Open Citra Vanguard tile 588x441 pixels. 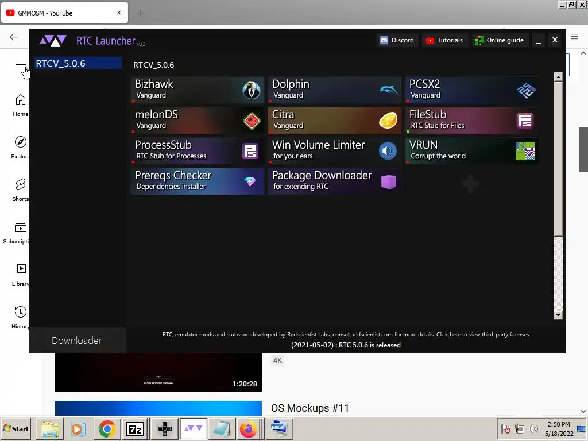pos(335,121)
